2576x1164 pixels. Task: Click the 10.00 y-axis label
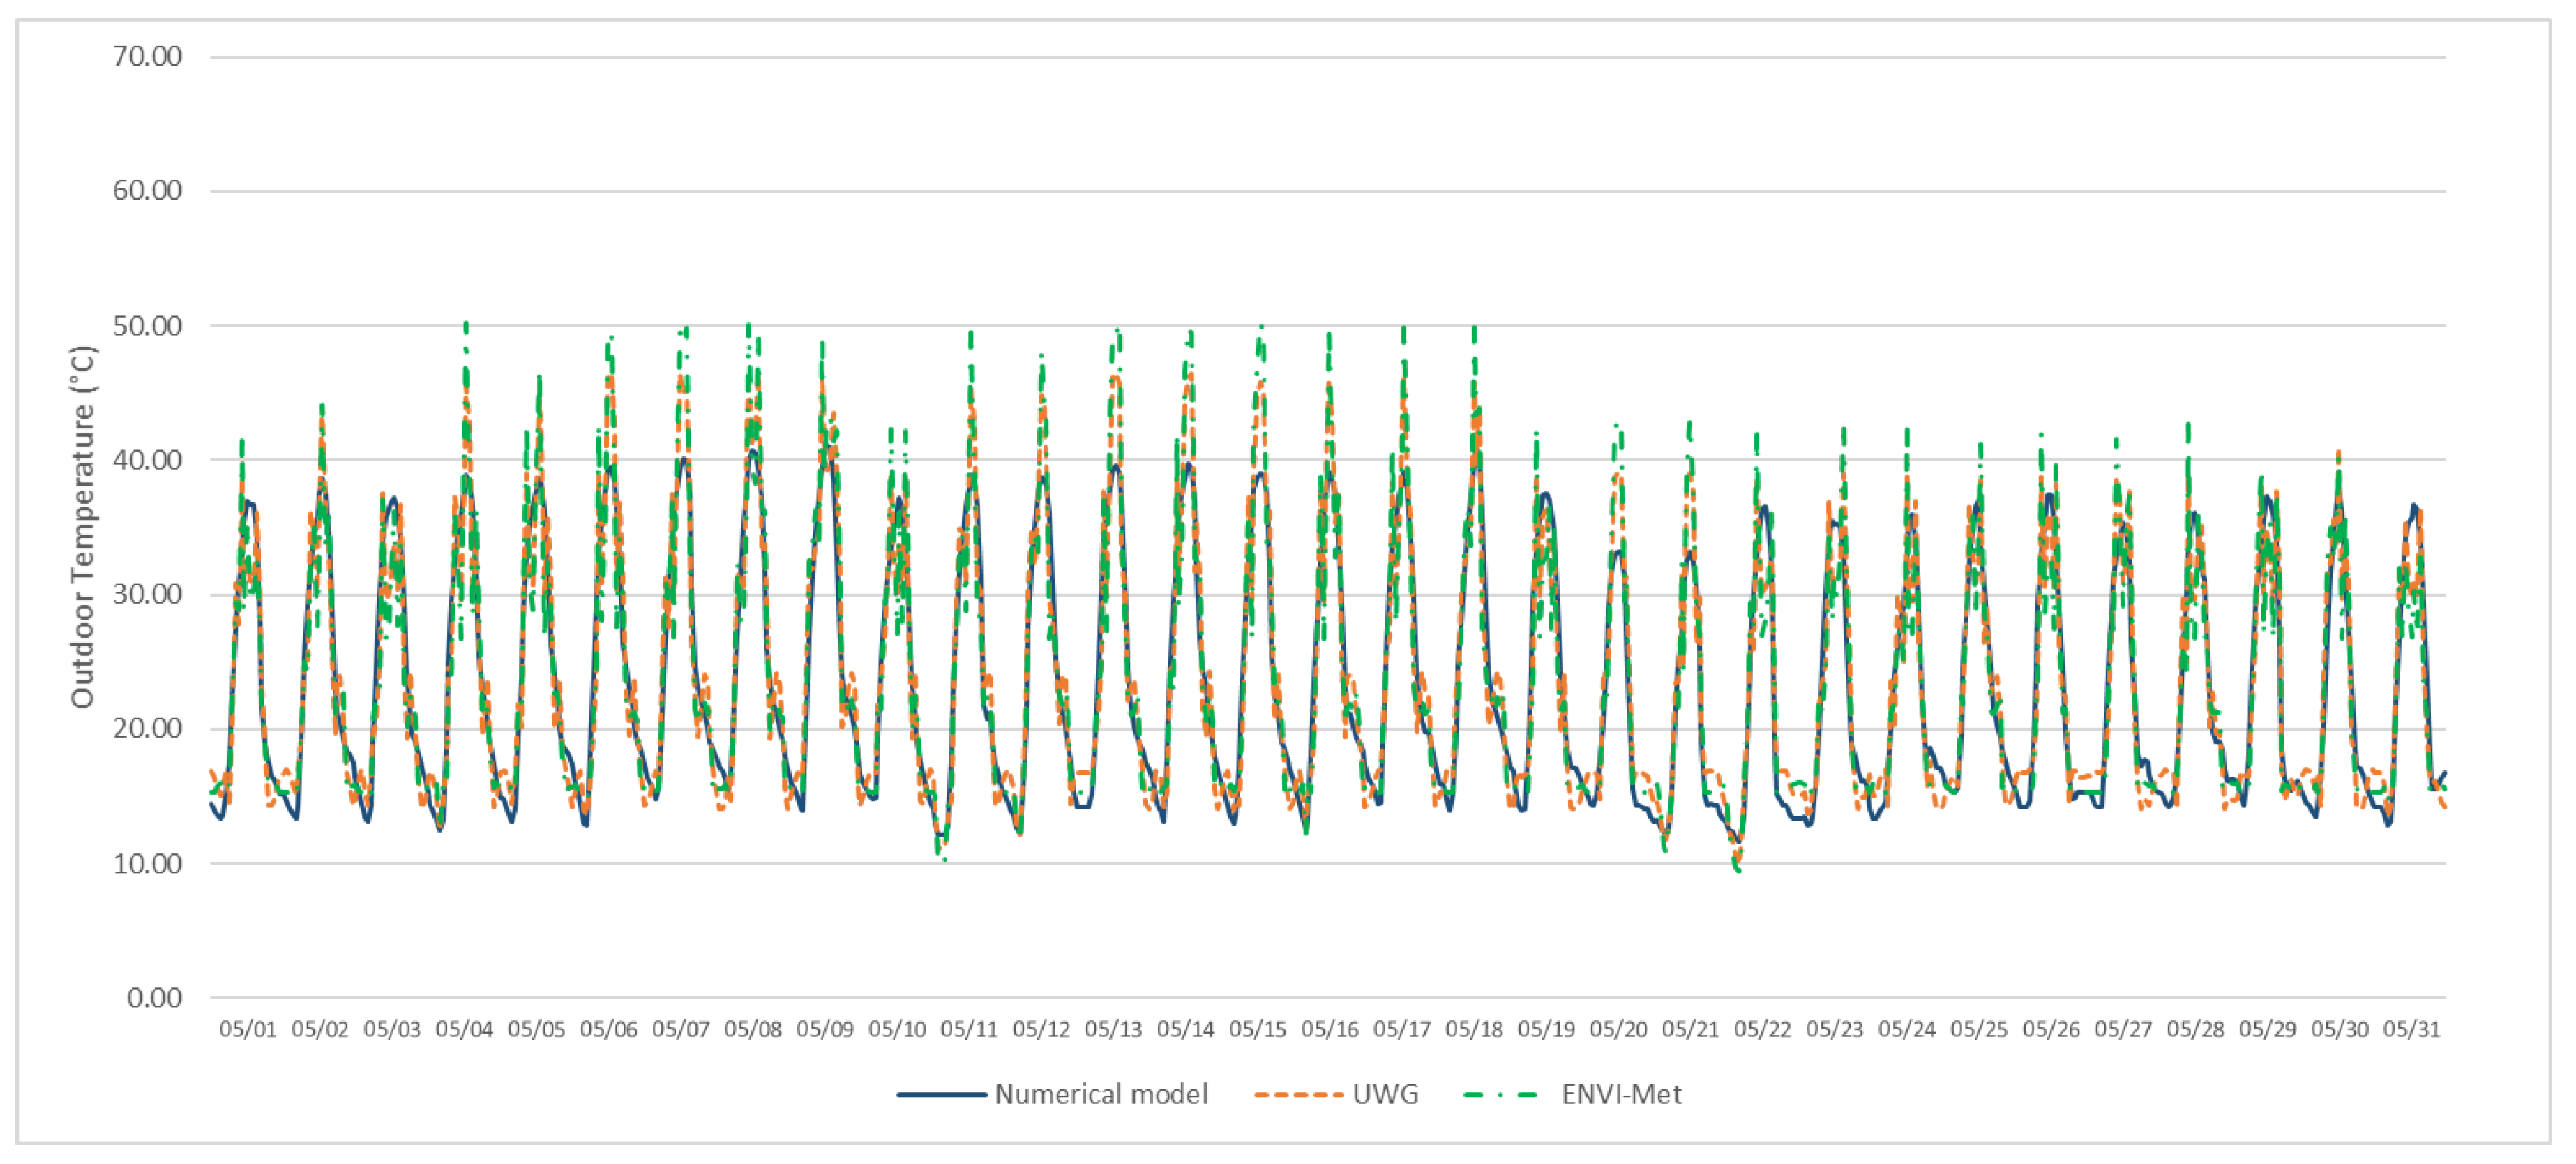point(147,864)
